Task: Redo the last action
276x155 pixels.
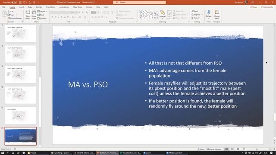Action: point(30,2)
